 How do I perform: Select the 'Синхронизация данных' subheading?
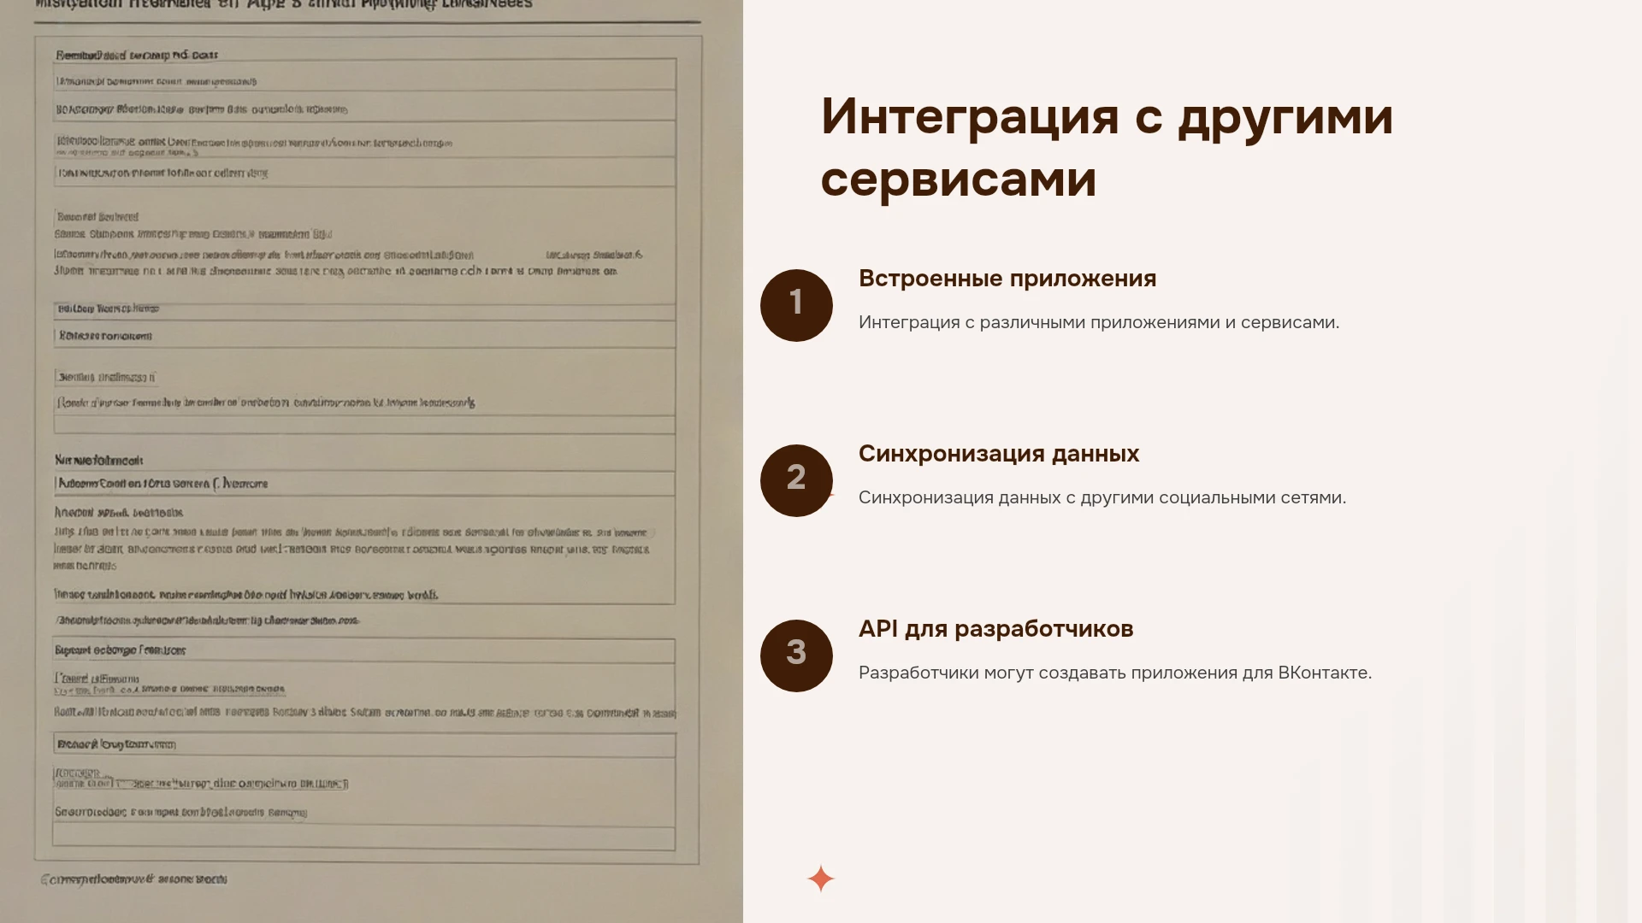pyautogui.click(x=999, y=454)
